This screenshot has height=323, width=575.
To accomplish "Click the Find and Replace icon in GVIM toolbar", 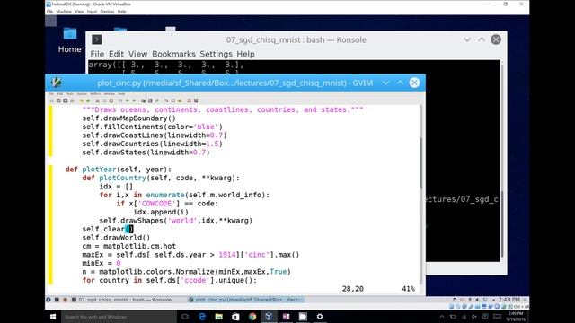I will [120, 100].
